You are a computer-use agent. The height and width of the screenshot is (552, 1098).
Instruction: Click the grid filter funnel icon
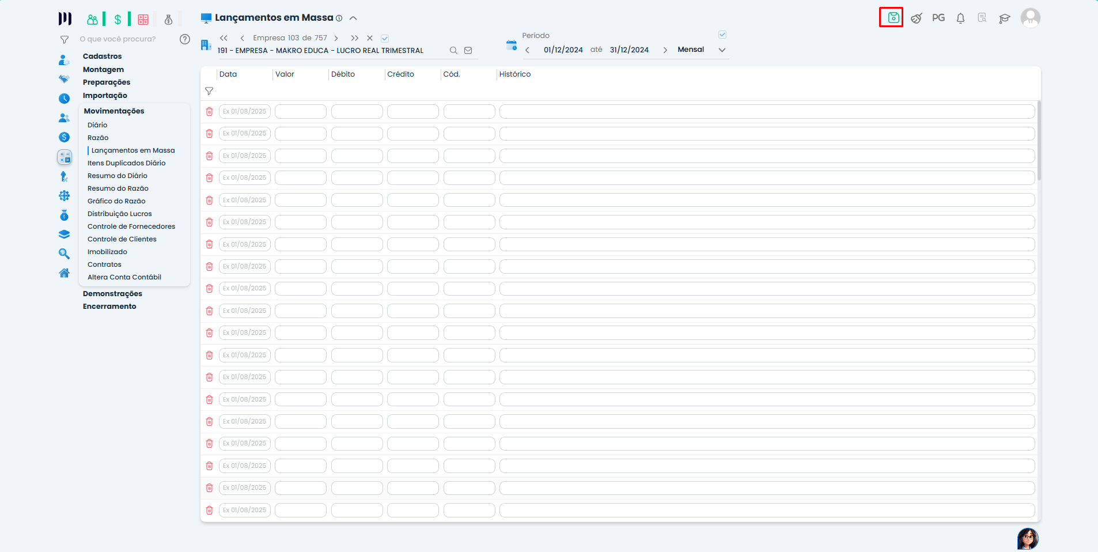tap(209, 91)
